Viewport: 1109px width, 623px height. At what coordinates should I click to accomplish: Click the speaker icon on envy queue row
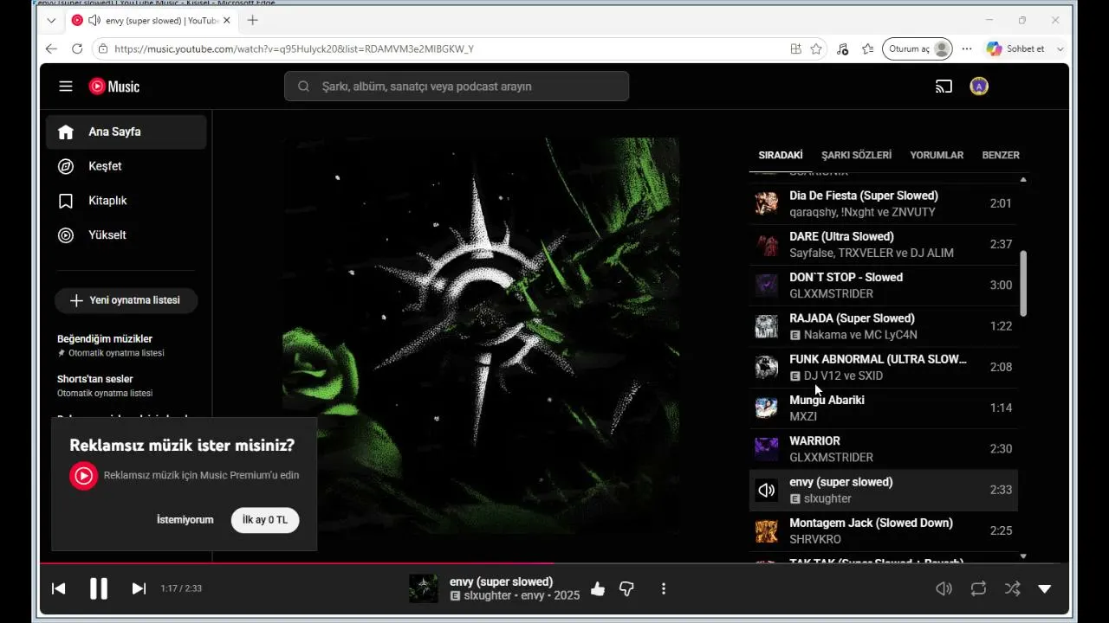766,491
